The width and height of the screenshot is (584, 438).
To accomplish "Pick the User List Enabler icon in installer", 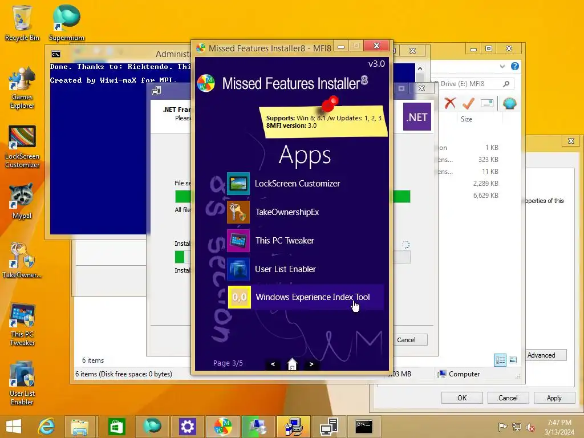I will pyautogui.click(x=238, y=269).
